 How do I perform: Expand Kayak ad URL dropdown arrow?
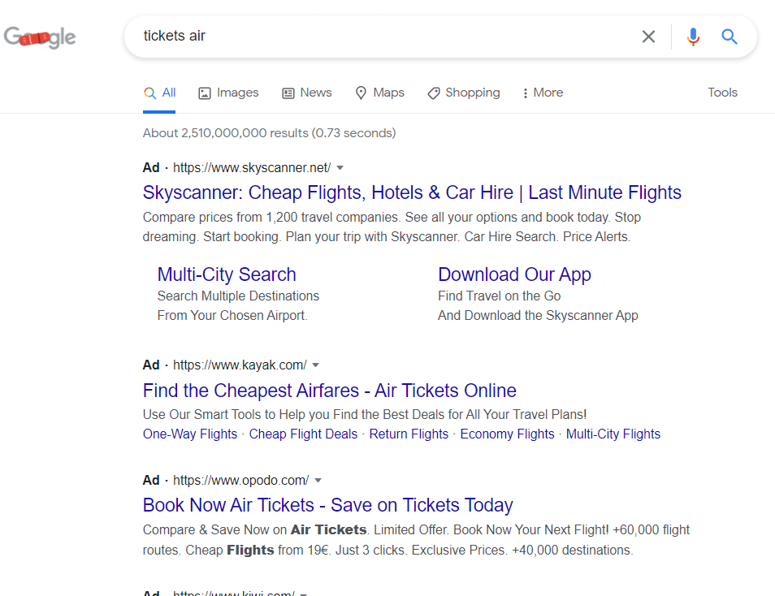click(316, 365)
